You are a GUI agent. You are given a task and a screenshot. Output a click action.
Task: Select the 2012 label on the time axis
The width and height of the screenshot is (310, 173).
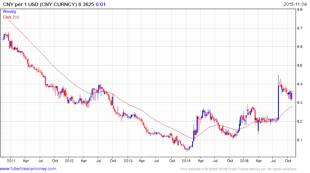[69, 161]
